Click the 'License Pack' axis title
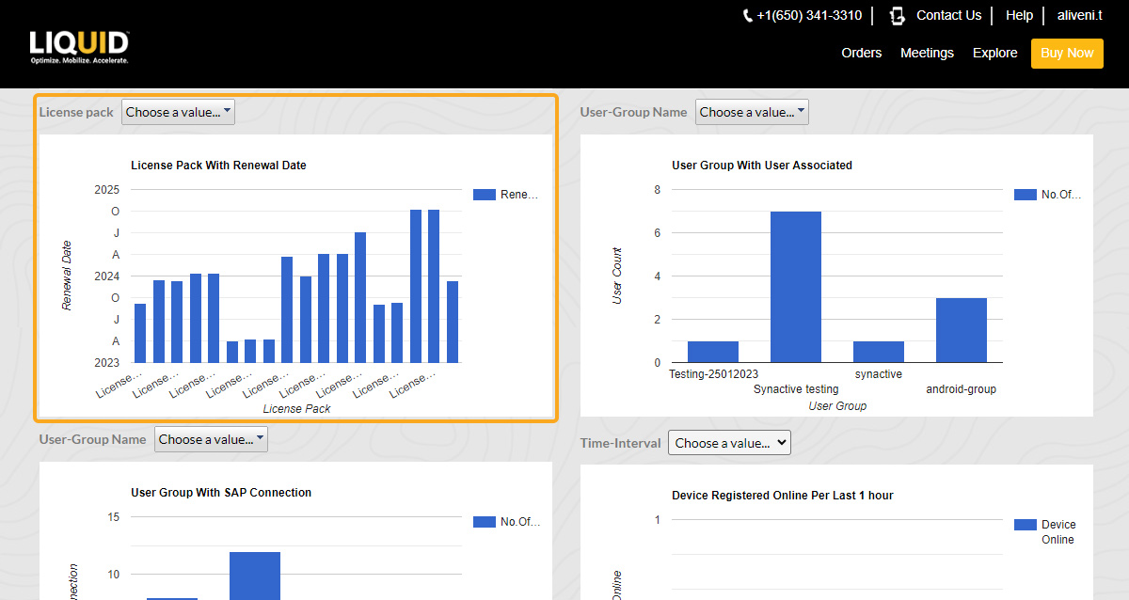This screenshot has height=600, width=1129. point(296,409)
